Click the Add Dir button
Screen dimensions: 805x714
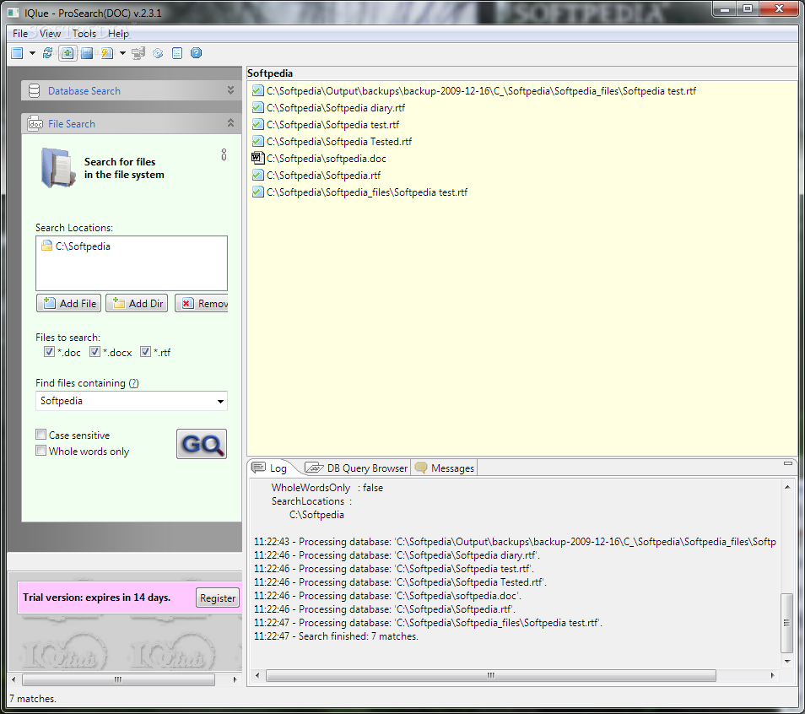pyautogui.click(x=137, y=303)
